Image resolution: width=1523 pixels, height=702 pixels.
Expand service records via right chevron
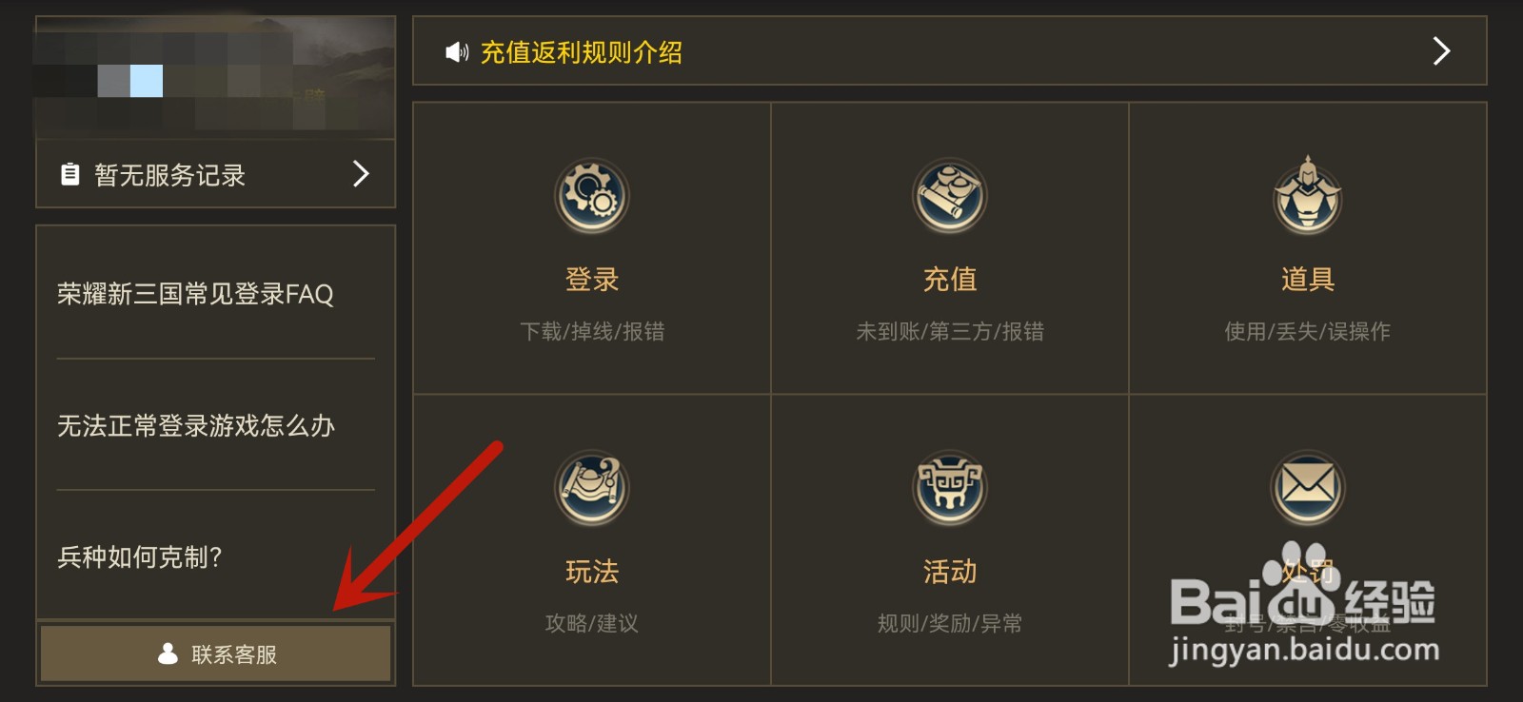pyautogui.click(x=361, y=173)
